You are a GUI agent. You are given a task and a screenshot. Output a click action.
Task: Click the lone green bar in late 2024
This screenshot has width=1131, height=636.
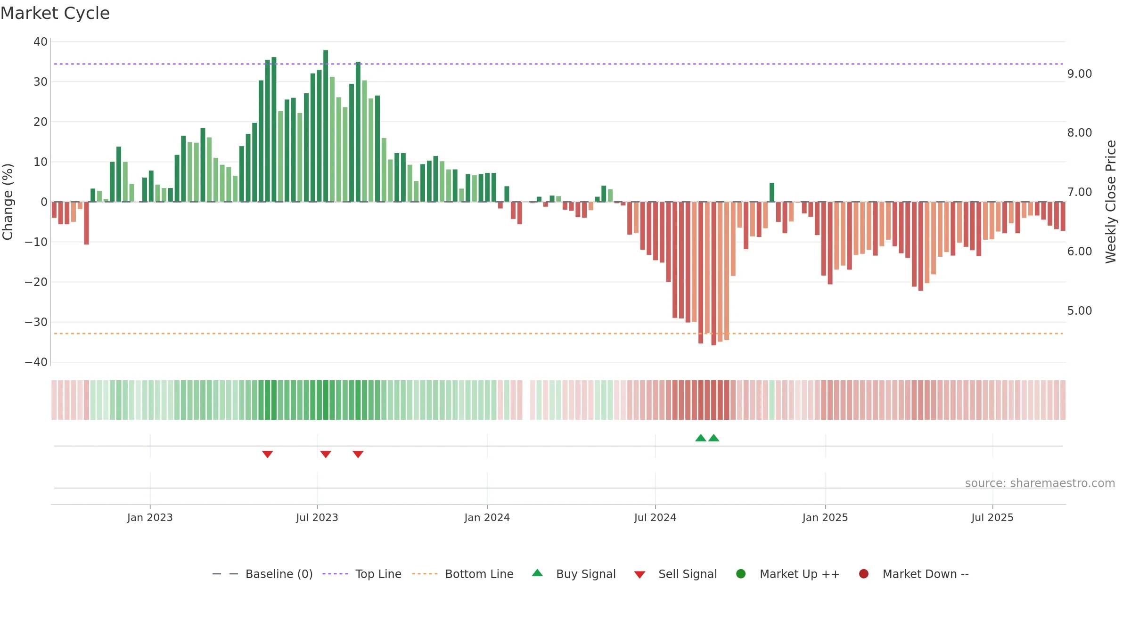point(772,192)
